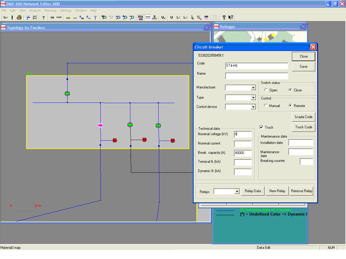This screenshot has height=259, width=346.
Task: Open the Settings menu
Action: tap(66, 10)
